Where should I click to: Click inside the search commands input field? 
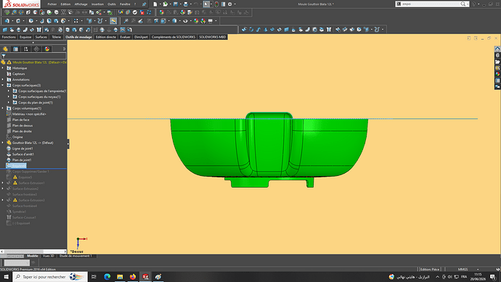[x=430, y=4]
